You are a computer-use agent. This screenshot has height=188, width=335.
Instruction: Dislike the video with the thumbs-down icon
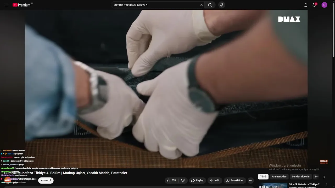pos(183,180)
